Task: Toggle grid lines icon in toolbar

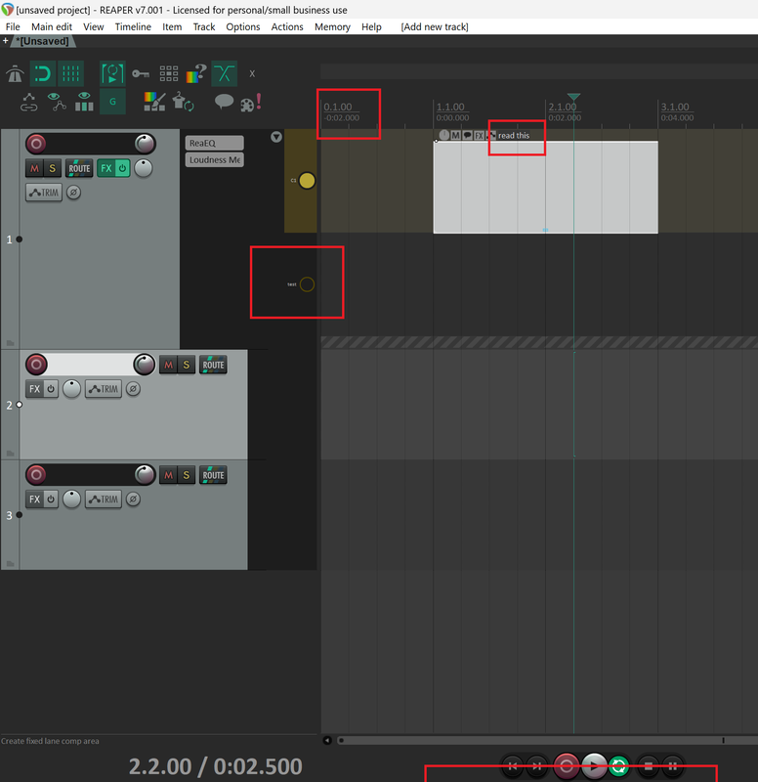Action: click(70, 74)
